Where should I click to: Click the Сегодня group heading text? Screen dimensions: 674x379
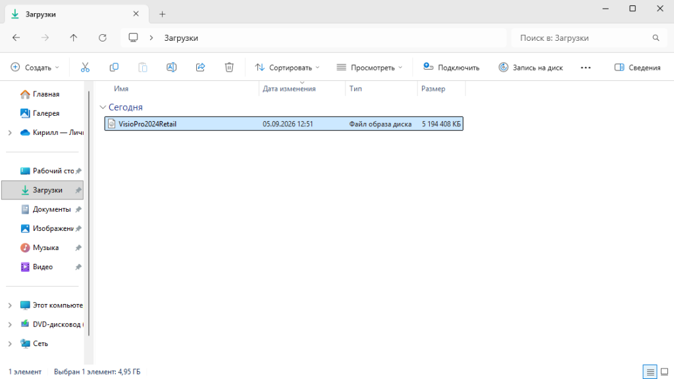(126, 107)
